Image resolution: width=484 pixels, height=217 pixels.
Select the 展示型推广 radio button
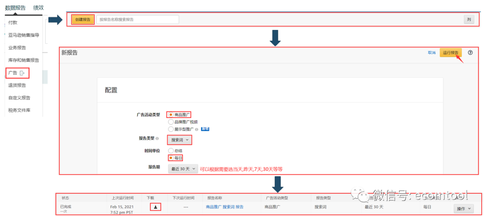click(171, 129)
